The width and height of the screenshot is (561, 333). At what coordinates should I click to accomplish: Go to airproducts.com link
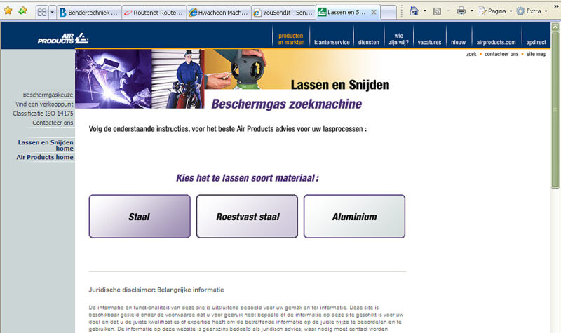click(496, 42)
